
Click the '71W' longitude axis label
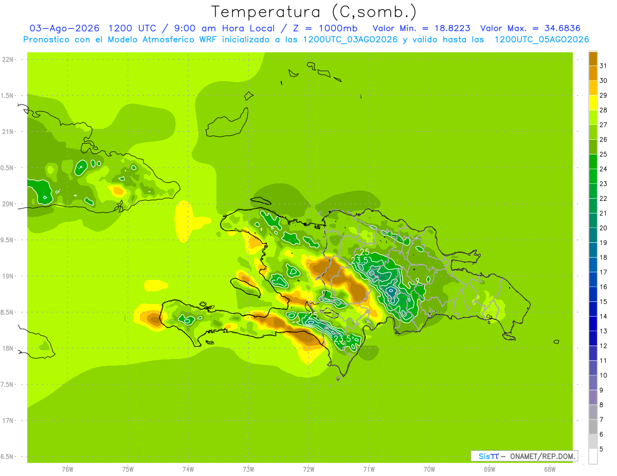pyautogui.click(x=369, y=469)
